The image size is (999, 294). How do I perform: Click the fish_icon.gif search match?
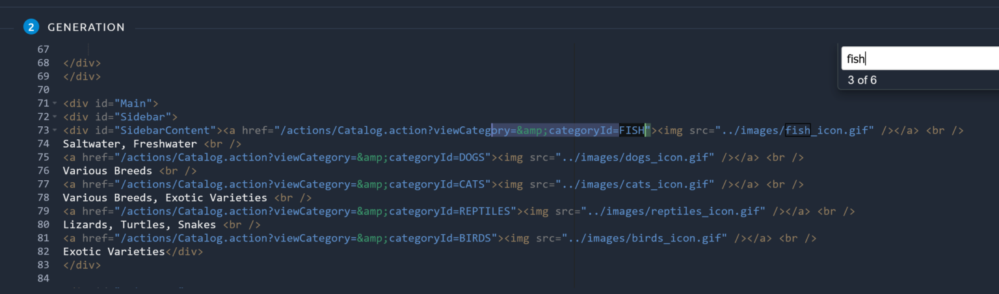tap(797, 130)
